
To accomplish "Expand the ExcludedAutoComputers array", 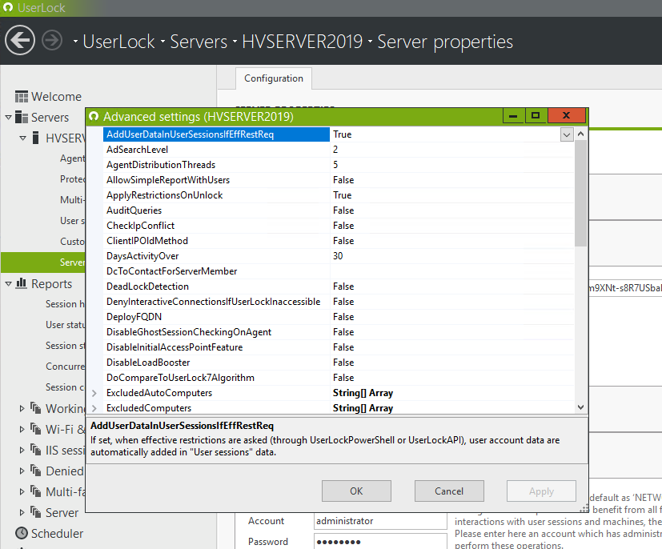I will click(94, 393).
